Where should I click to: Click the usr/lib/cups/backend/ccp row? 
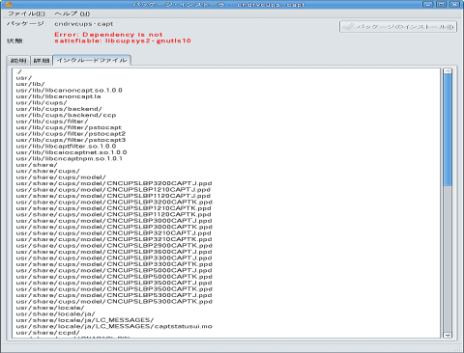(x=66, y=115)
